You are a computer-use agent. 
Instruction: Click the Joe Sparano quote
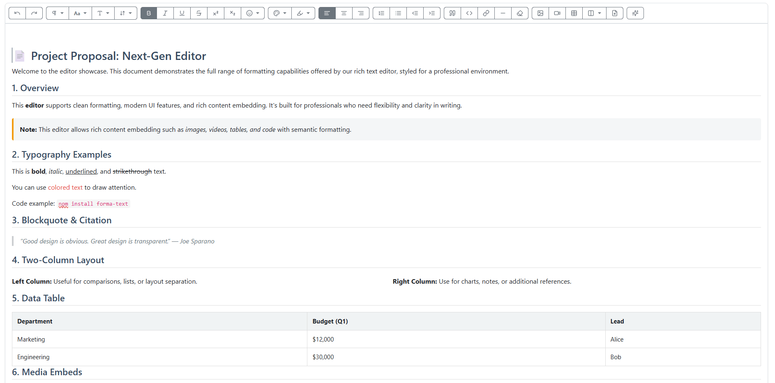(118, 241)
